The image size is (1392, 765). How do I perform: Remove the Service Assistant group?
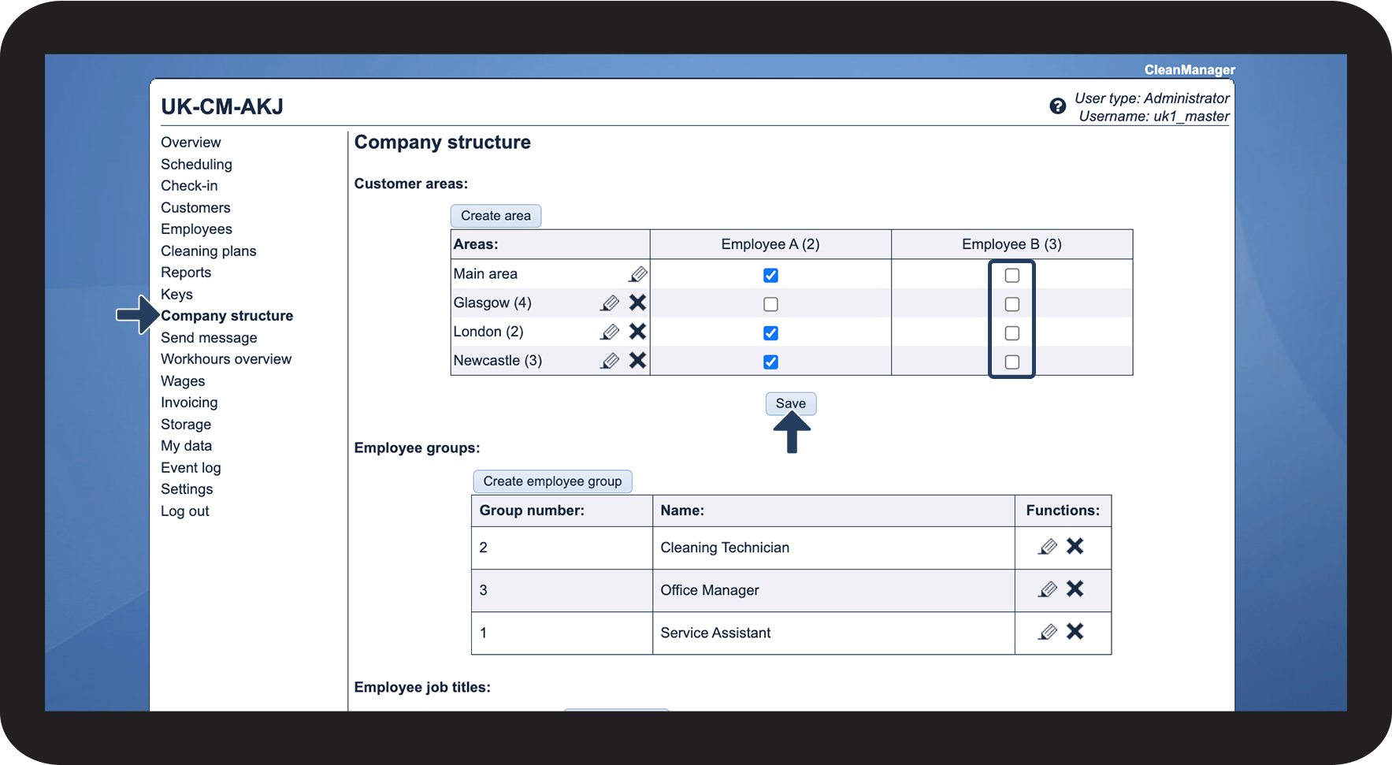coord(1075,632)
